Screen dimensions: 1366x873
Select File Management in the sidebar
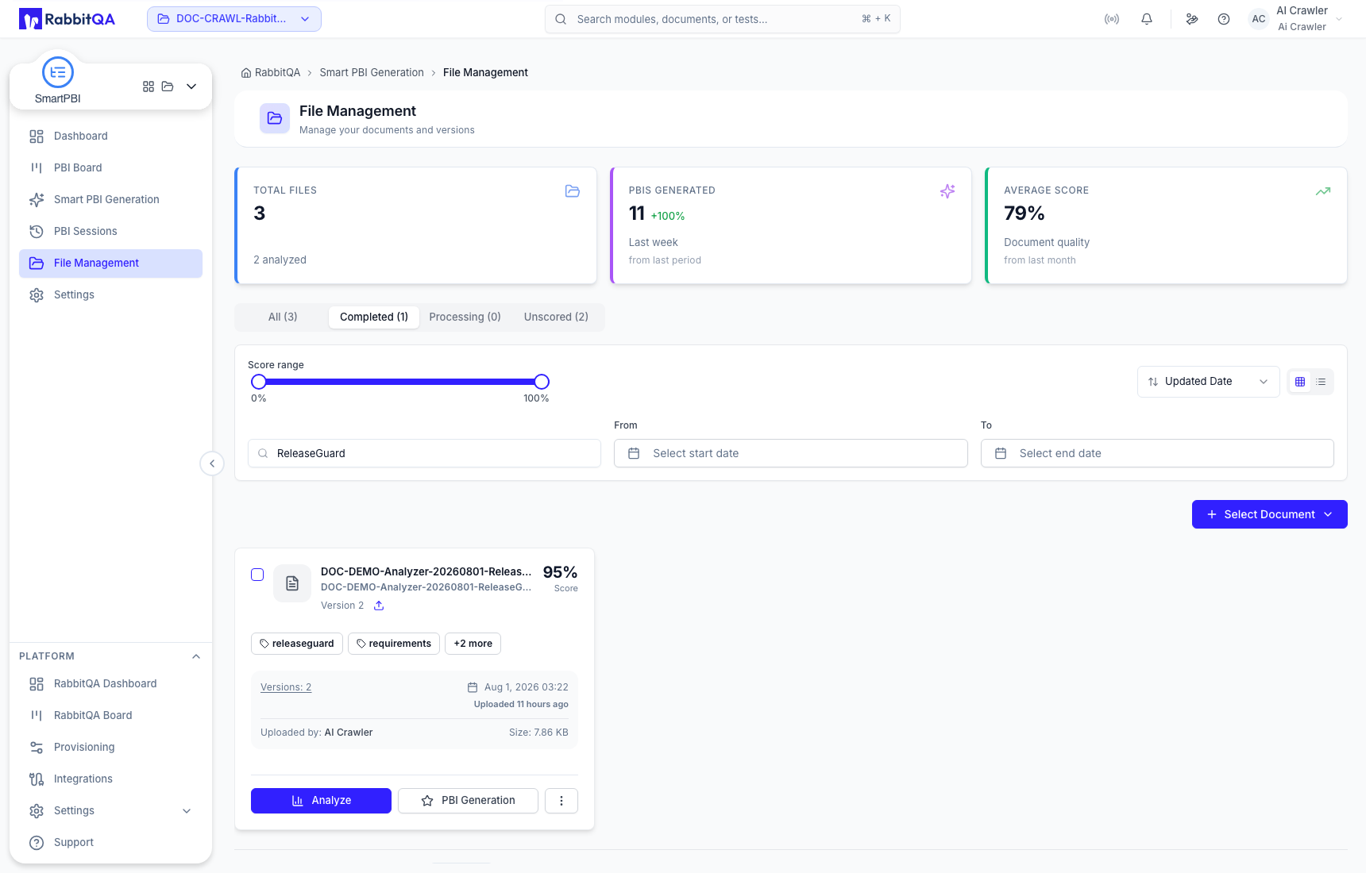point(111,263)
